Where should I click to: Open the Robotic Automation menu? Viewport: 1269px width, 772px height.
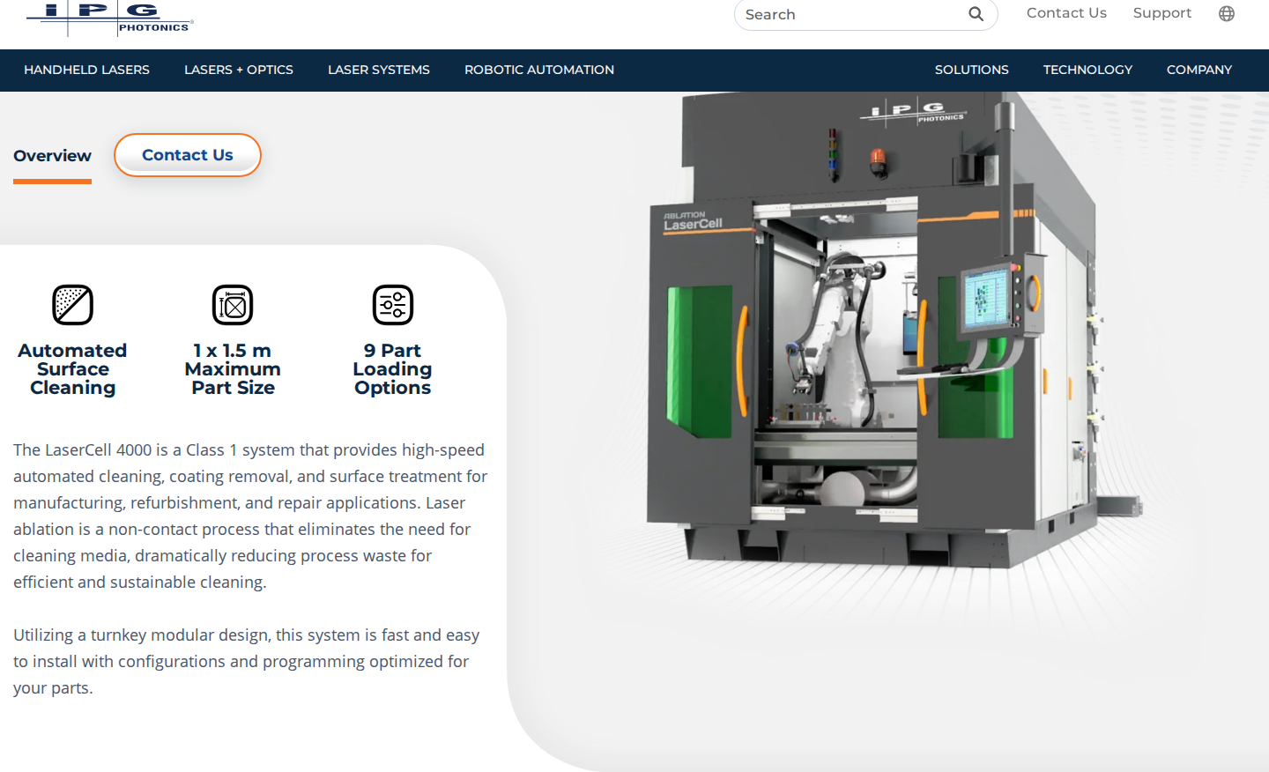coord(539,70)
